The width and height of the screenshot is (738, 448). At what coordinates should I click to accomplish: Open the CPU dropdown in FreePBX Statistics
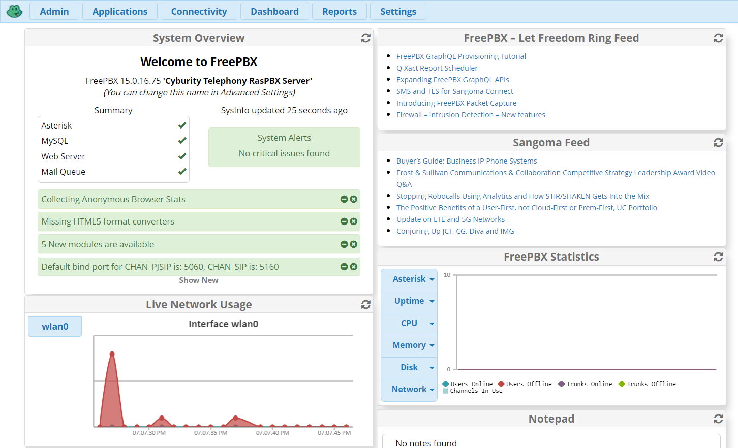(409, 323)
